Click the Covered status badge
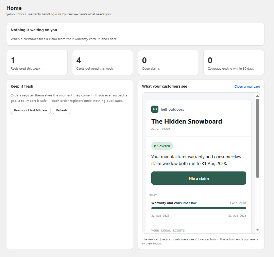This screenshot has width=274, height=257. click(x=162, y=146)
